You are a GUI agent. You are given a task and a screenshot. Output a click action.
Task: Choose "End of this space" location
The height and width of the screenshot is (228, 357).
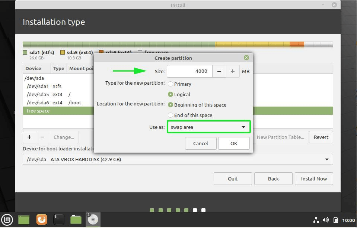170,115
